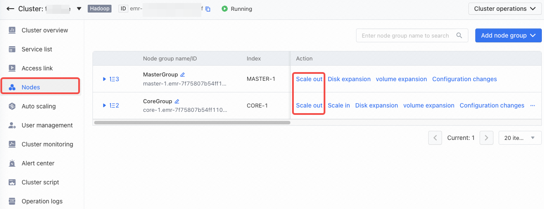544x209 pixels.
Task: Click the Alert center bell icon
Action: point(13,163)
